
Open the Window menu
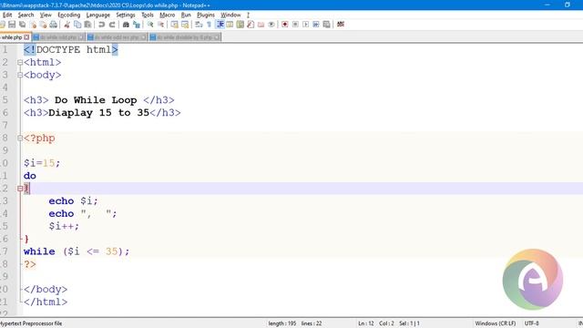230,15
